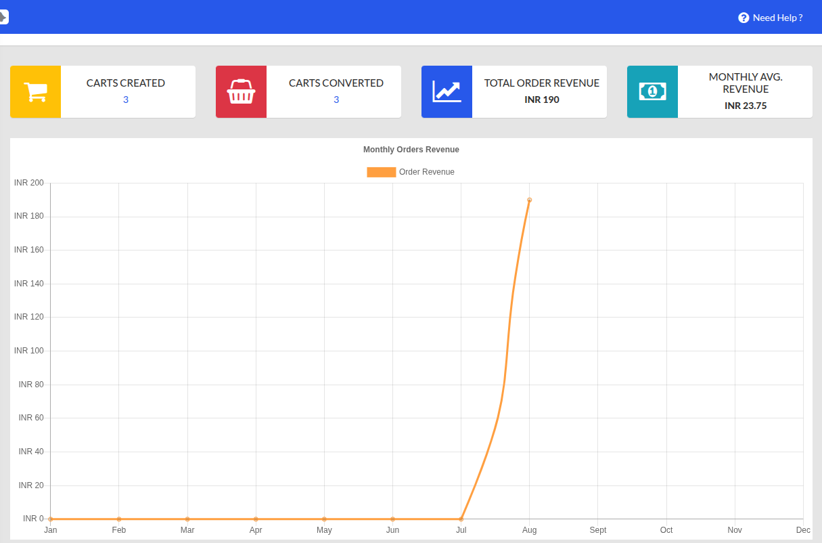Viewport: 822px width, 543px height.
Task: Open the Carts Converted count 3
Action: click(336, 100)
